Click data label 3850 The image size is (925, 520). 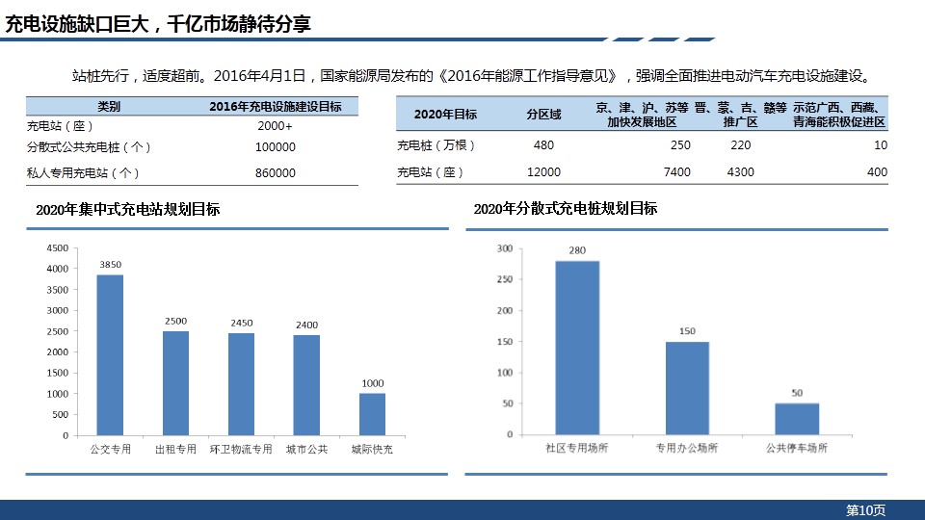pyautogui.click(x=110, y=265)
